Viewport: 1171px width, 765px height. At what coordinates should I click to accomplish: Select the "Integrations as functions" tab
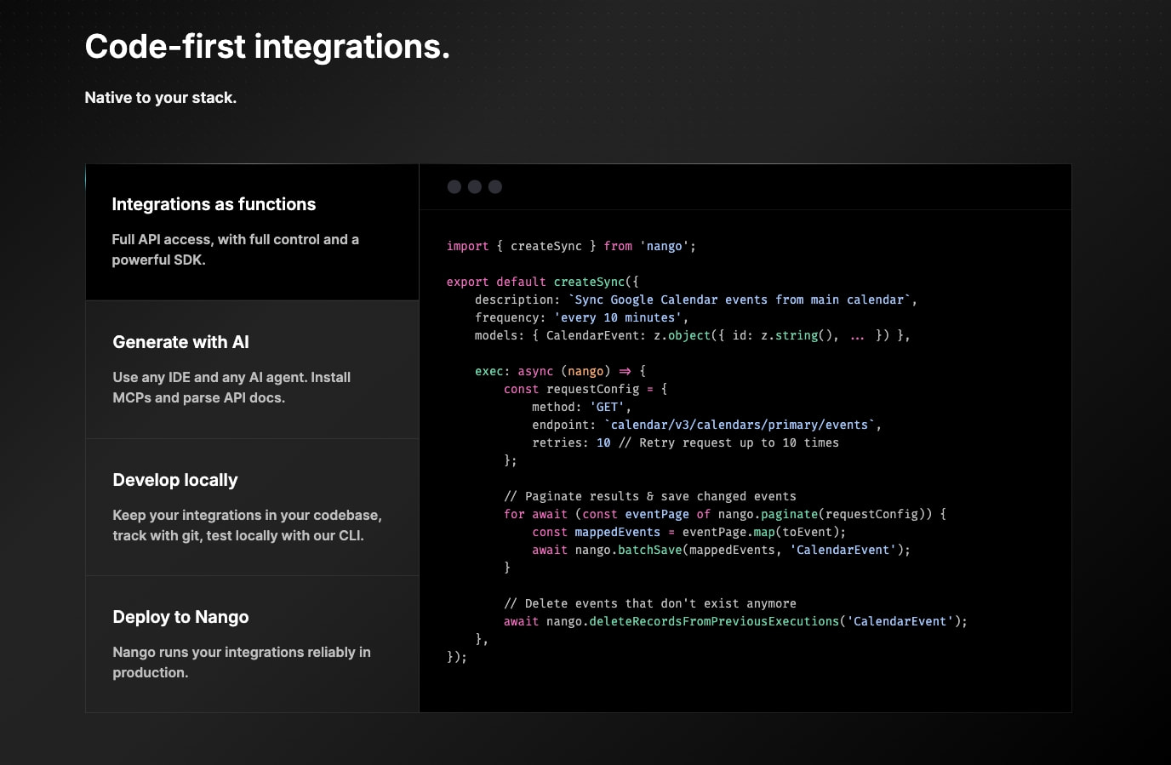click(x=252, y=232)
